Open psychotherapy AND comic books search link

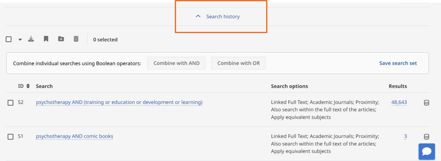click(74, 136)
